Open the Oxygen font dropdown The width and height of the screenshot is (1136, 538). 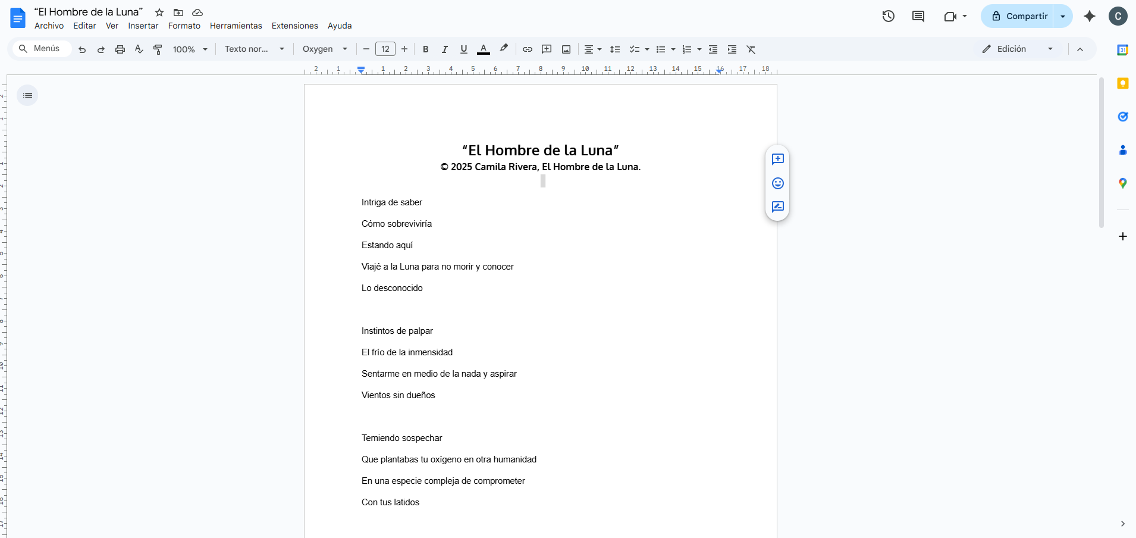click(x=325, y=49)
